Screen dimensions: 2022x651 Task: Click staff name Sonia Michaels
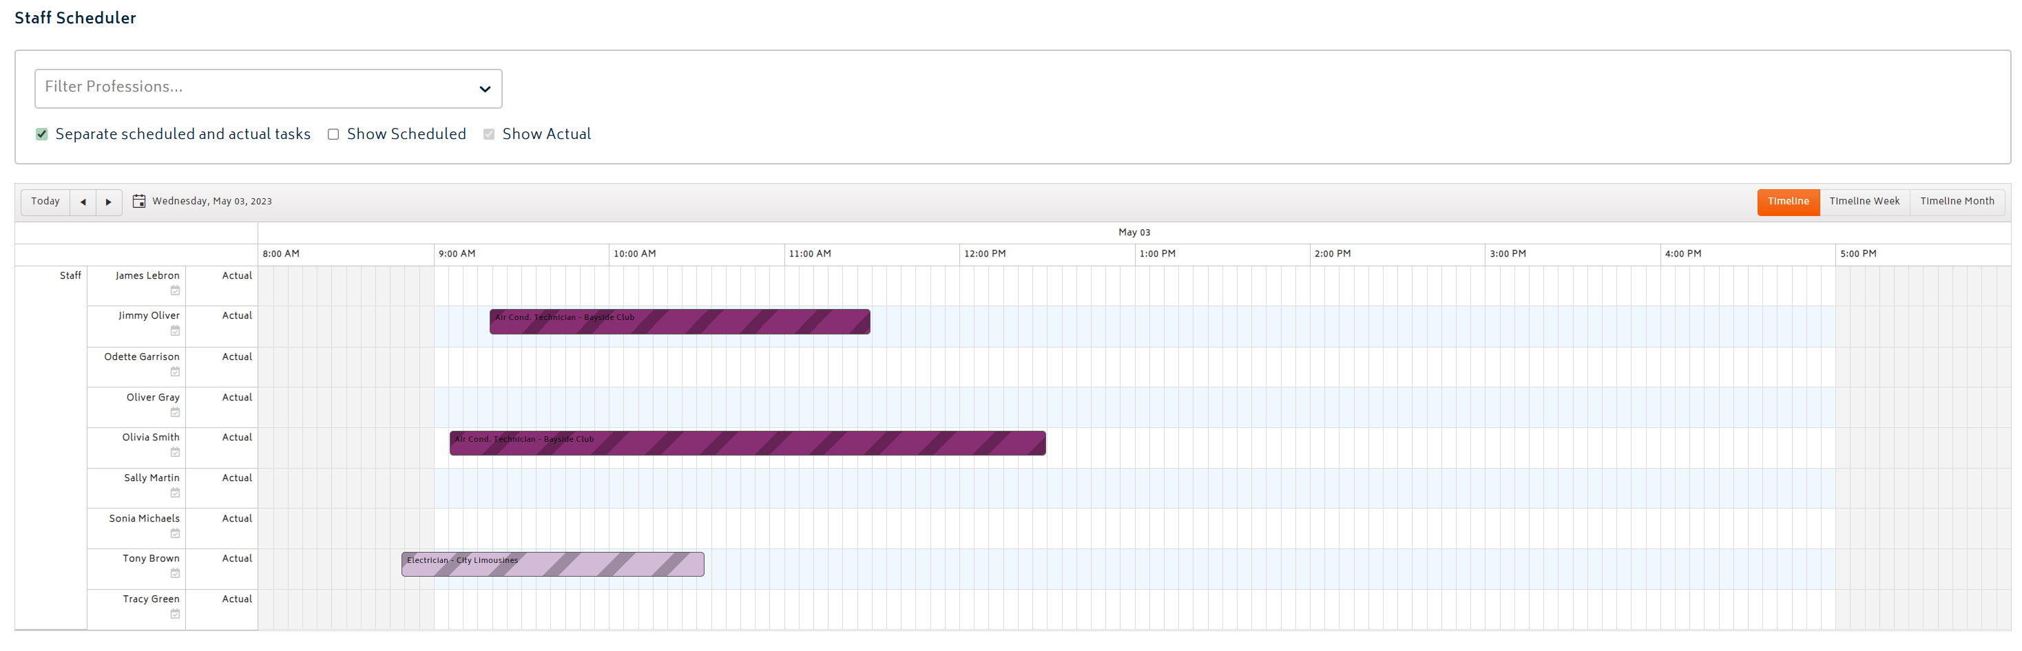145,520
